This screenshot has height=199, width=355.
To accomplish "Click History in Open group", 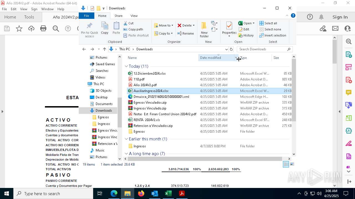I will [246, 35].
